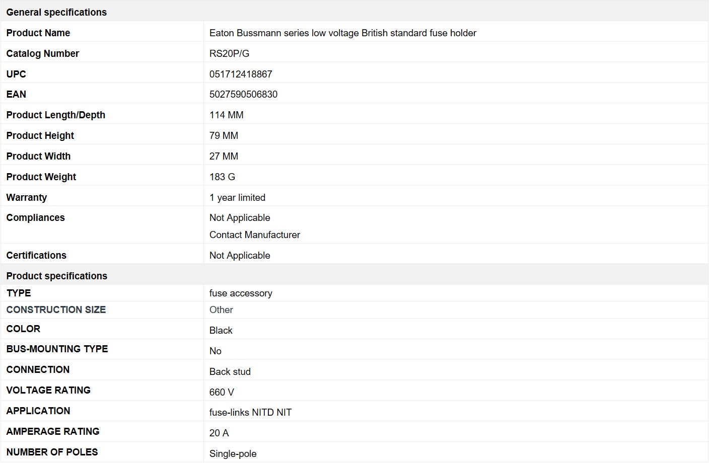Click the 'Certifications' label

point(36,255)
